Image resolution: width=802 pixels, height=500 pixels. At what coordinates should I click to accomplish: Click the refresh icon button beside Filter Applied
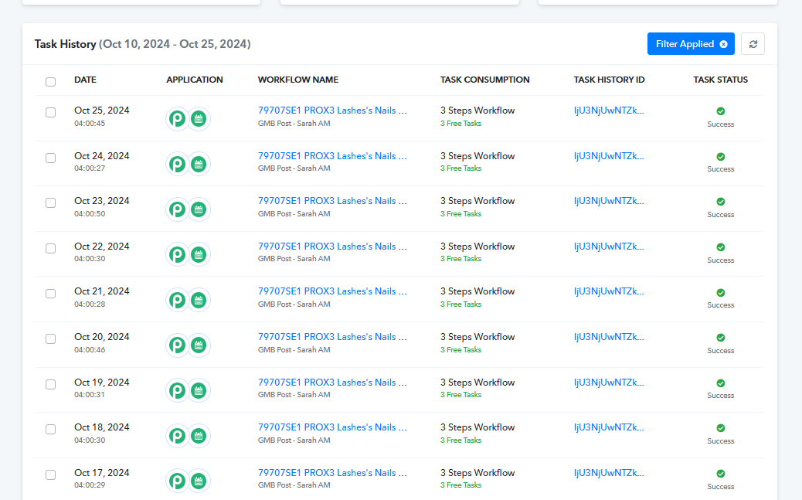click(x=753, y=44)
